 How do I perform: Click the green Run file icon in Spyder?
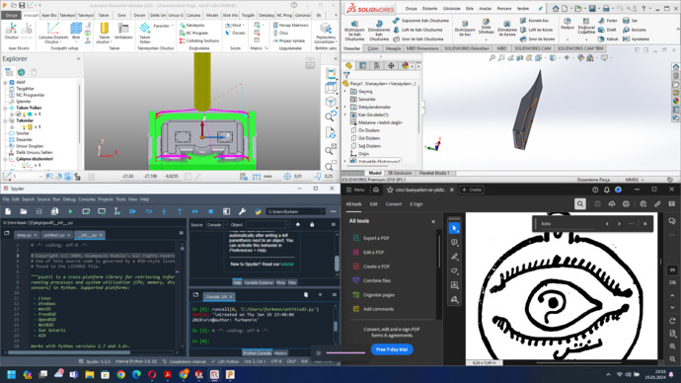tap(70, 211)
